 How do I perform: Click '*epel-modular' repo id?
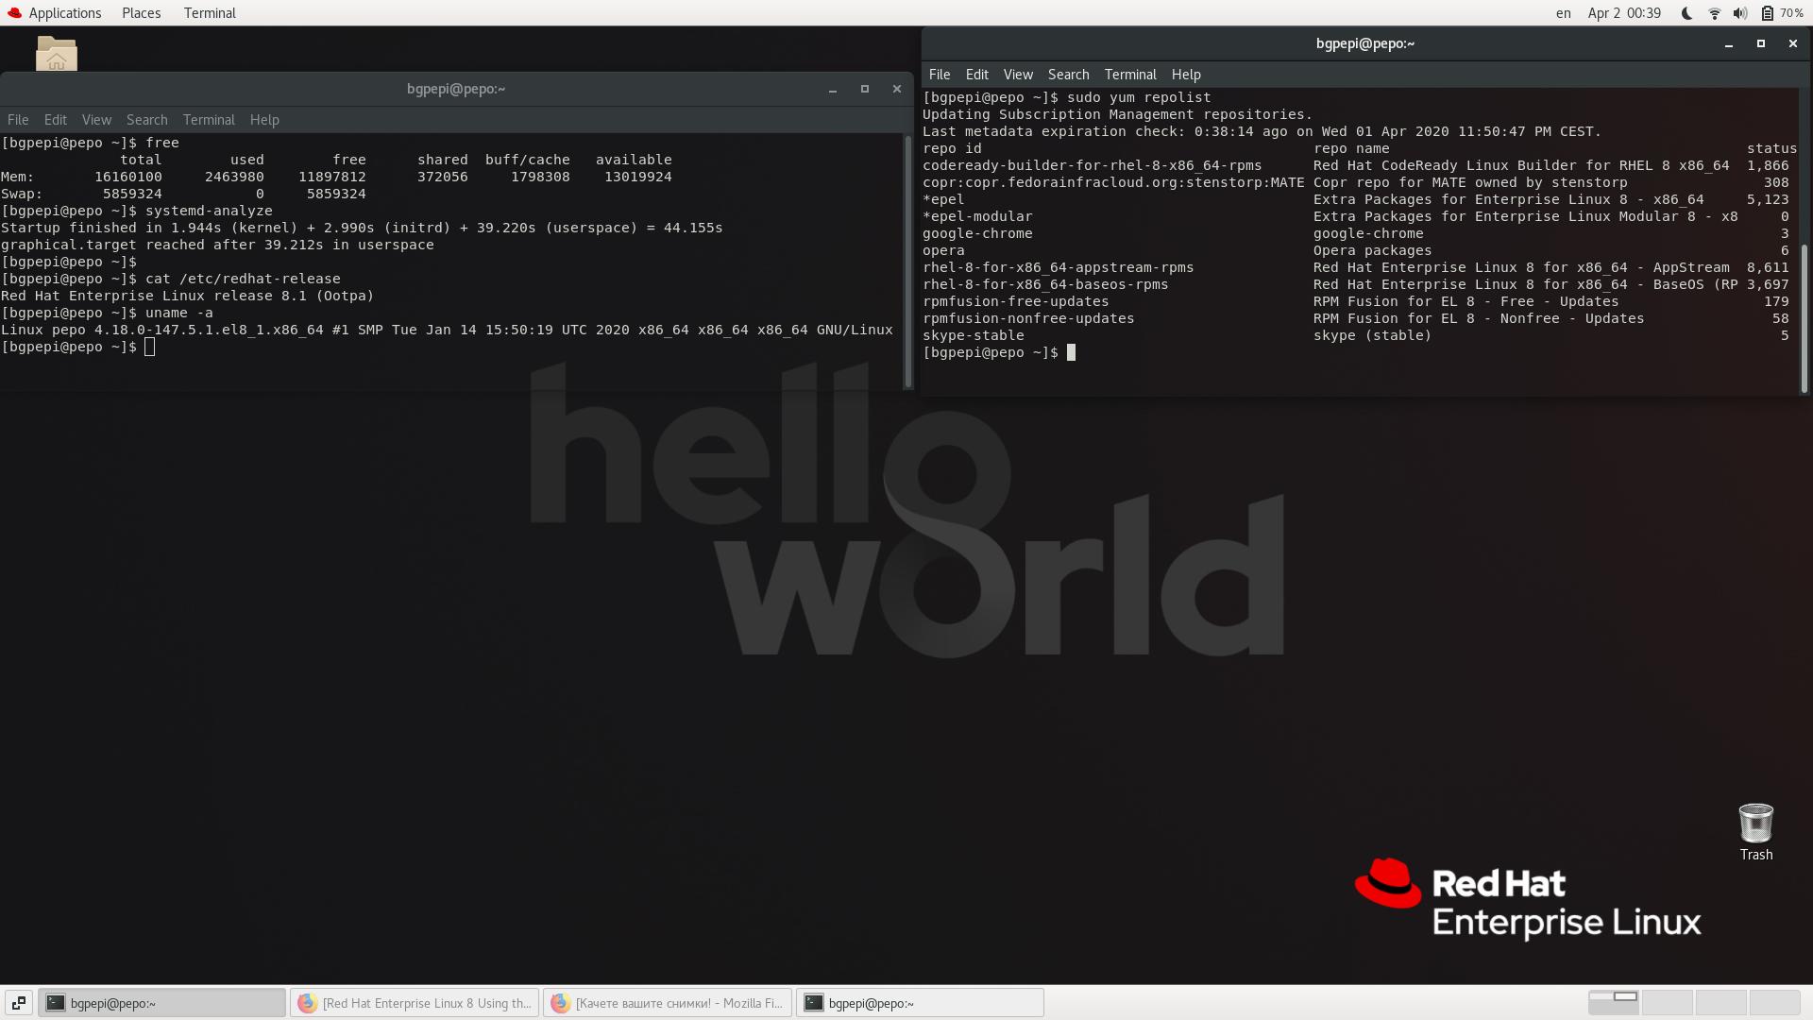click(x=977, y=216)
